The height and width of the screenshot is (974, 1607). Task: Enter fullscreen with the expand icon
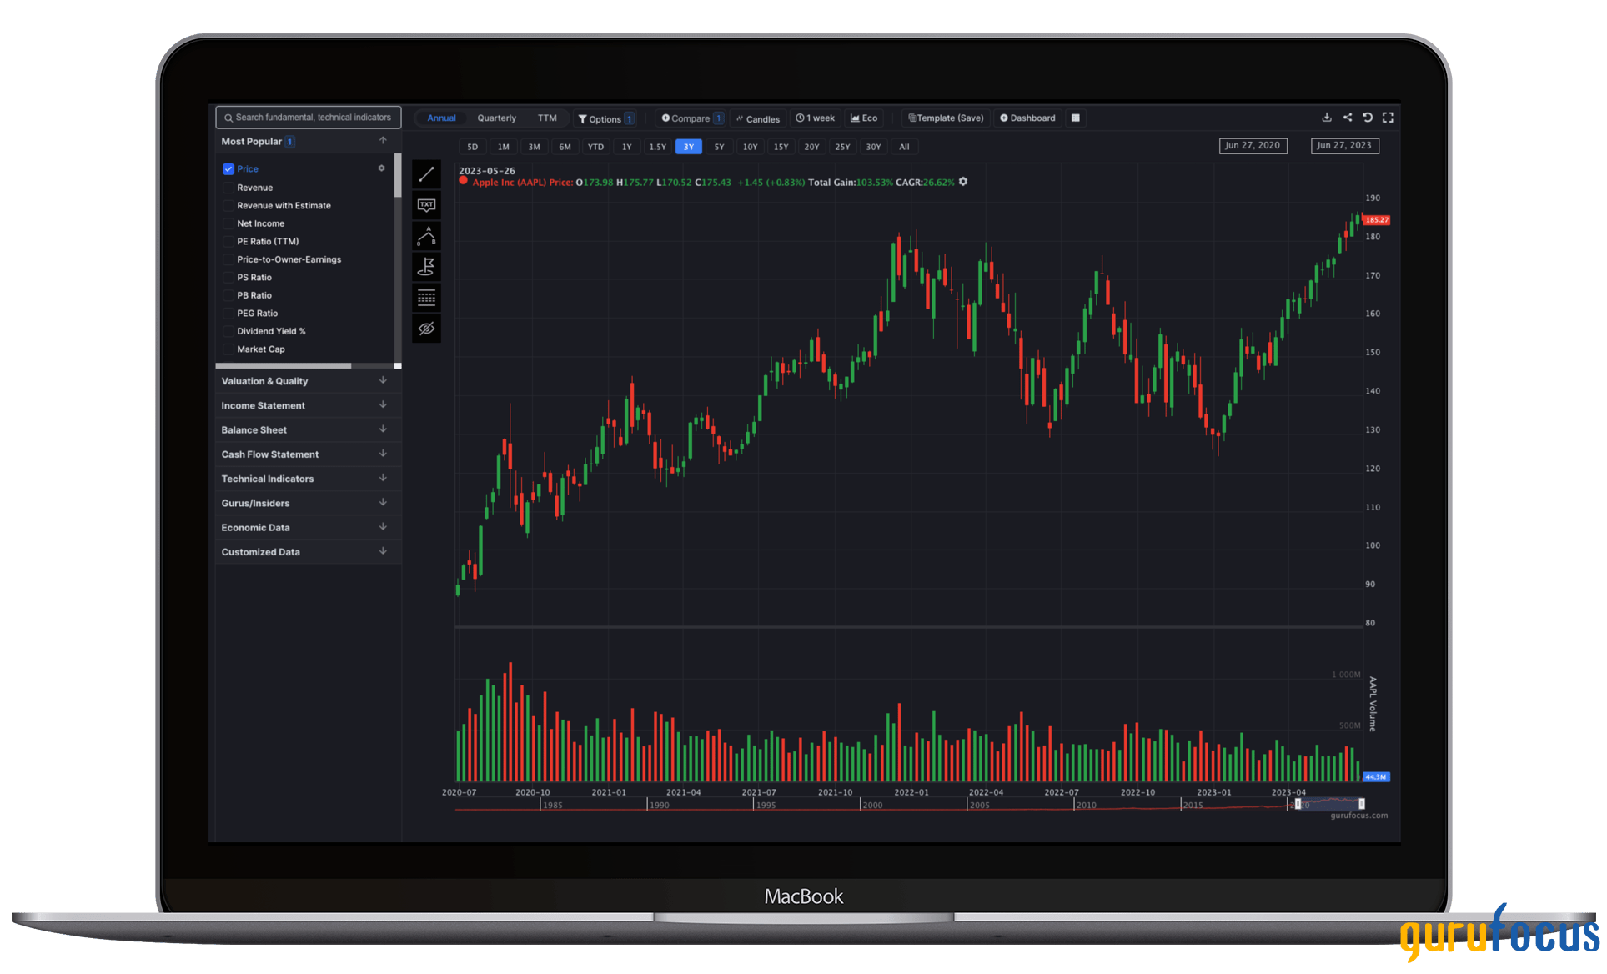pyautogui.click(x=1387, y=118)
